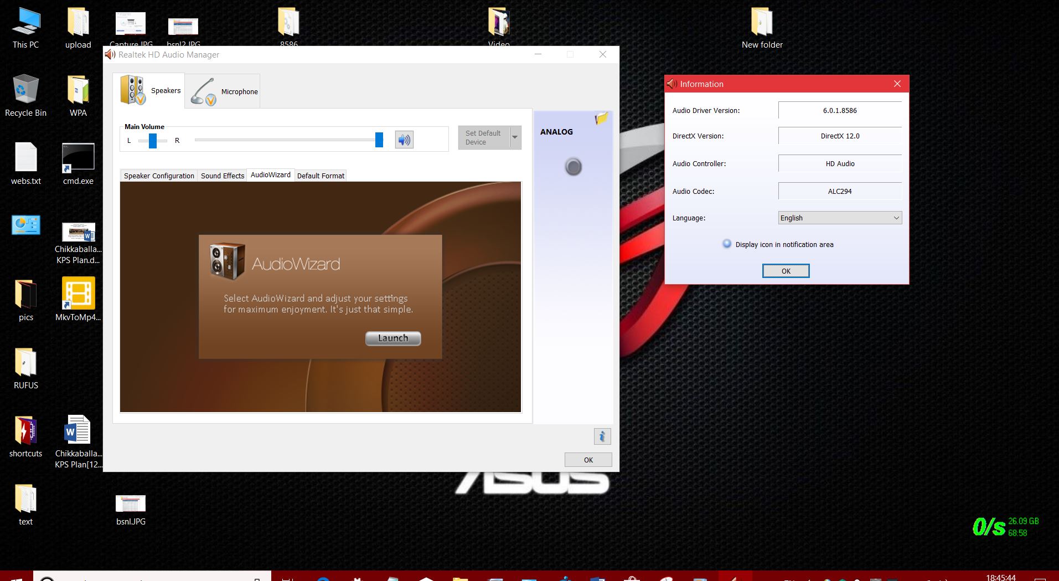Expand the Language dropdown in Information dialog
Screen dimensions: 1059x581
pyautogui.click(x=840, y=218)
